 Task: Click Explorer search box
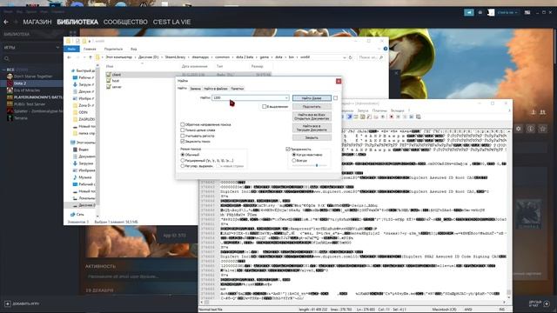(371, 57)
